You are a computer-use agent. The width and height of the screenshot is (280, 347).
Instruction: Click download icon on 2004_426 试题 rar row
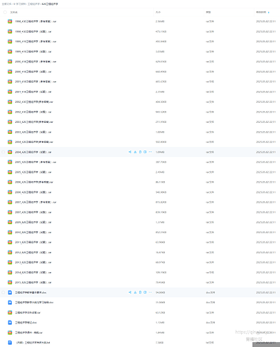[x=135, y=152]
